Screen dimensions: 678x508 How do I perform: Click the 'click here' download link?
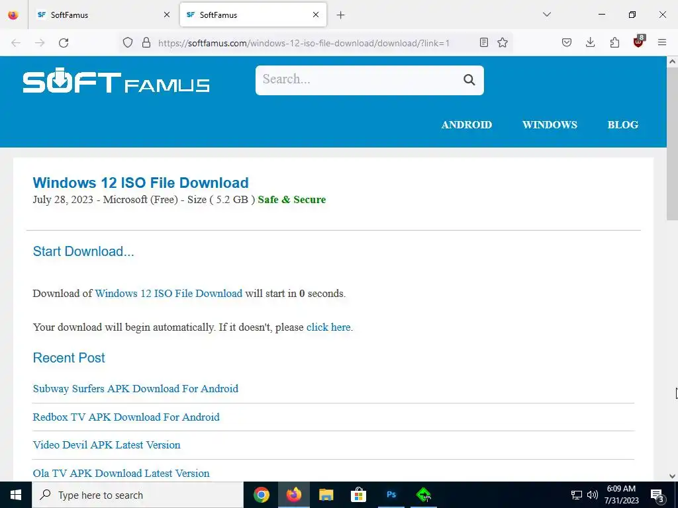[328, 327]
